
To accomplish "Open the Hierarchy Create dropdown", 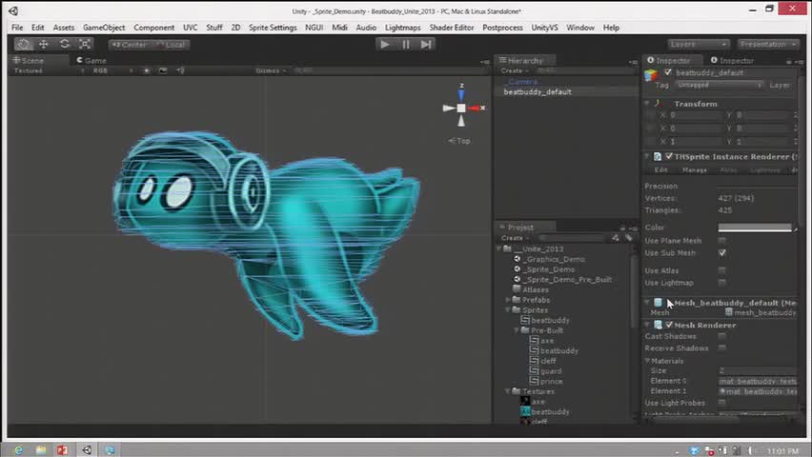I will (x=515, y=70).
